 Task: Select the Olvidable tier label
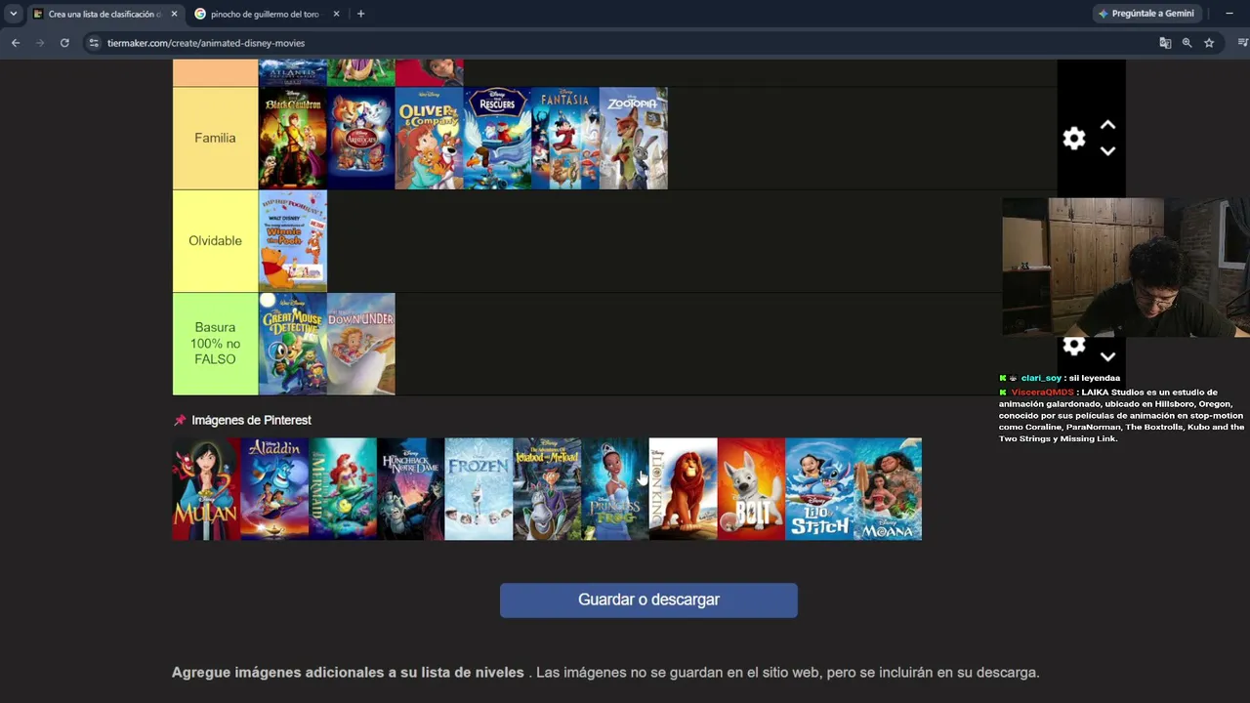pos(215,241)
